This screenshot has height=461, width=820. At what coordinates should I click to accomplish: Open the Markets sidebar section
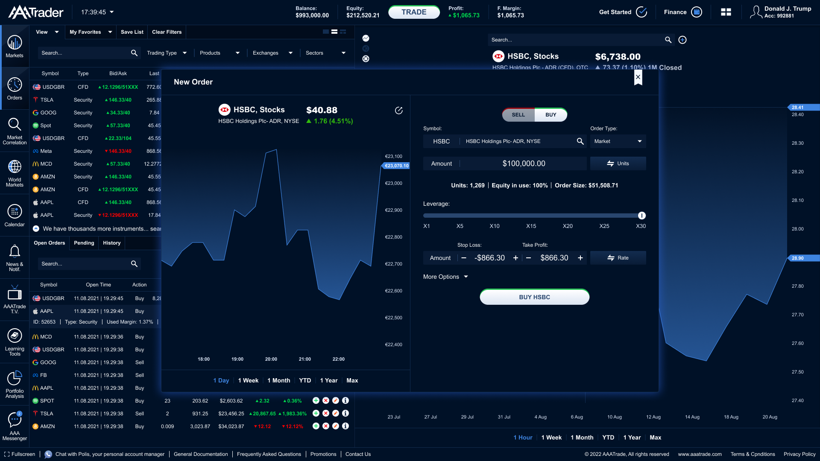coord(15,46)
